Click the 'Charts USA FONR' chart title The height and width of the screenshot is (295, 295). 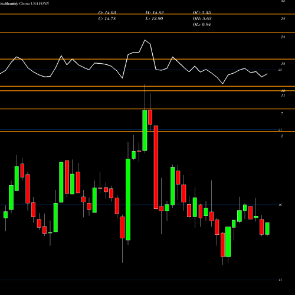coord(34,4)
